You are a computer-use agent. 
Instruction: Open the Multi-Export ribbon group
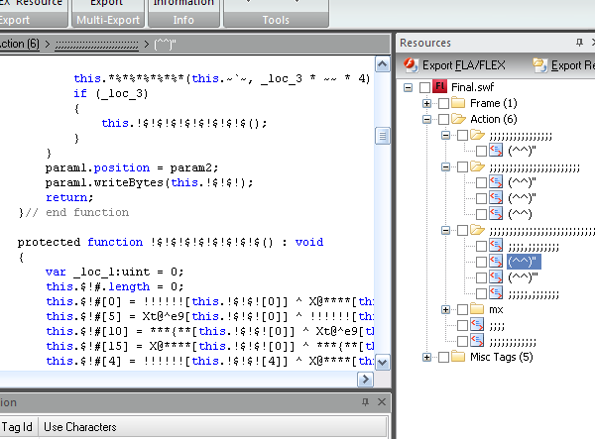pos(108,20)
